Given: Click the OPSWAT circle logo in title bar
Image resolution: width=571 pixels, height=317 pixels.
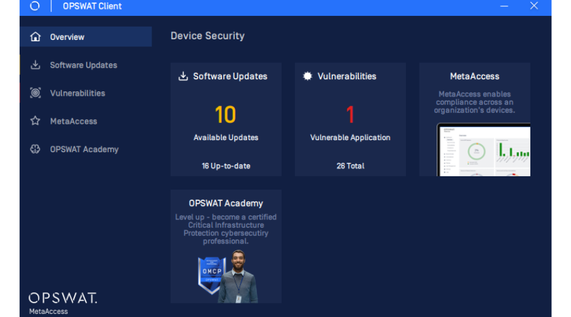Looking at the screenshot, I should tap(35, 6).
